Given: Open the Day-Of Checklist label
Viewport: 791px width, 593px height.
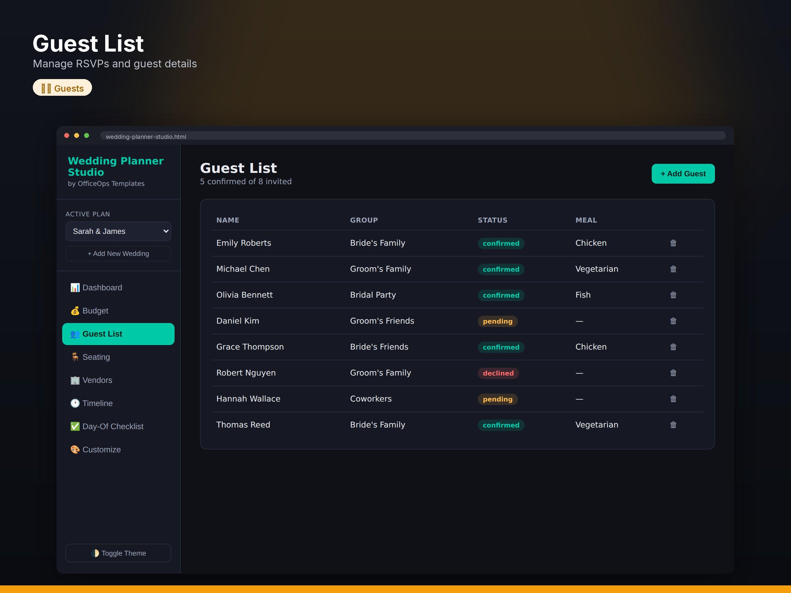Looking at the screenshot, I should (113, 426).
